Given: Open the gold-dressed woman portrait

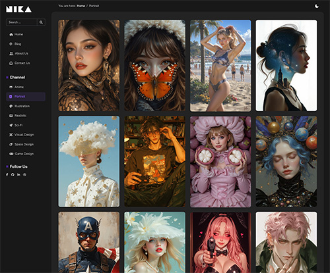Looking at the screenshot, I should point(89,65).
